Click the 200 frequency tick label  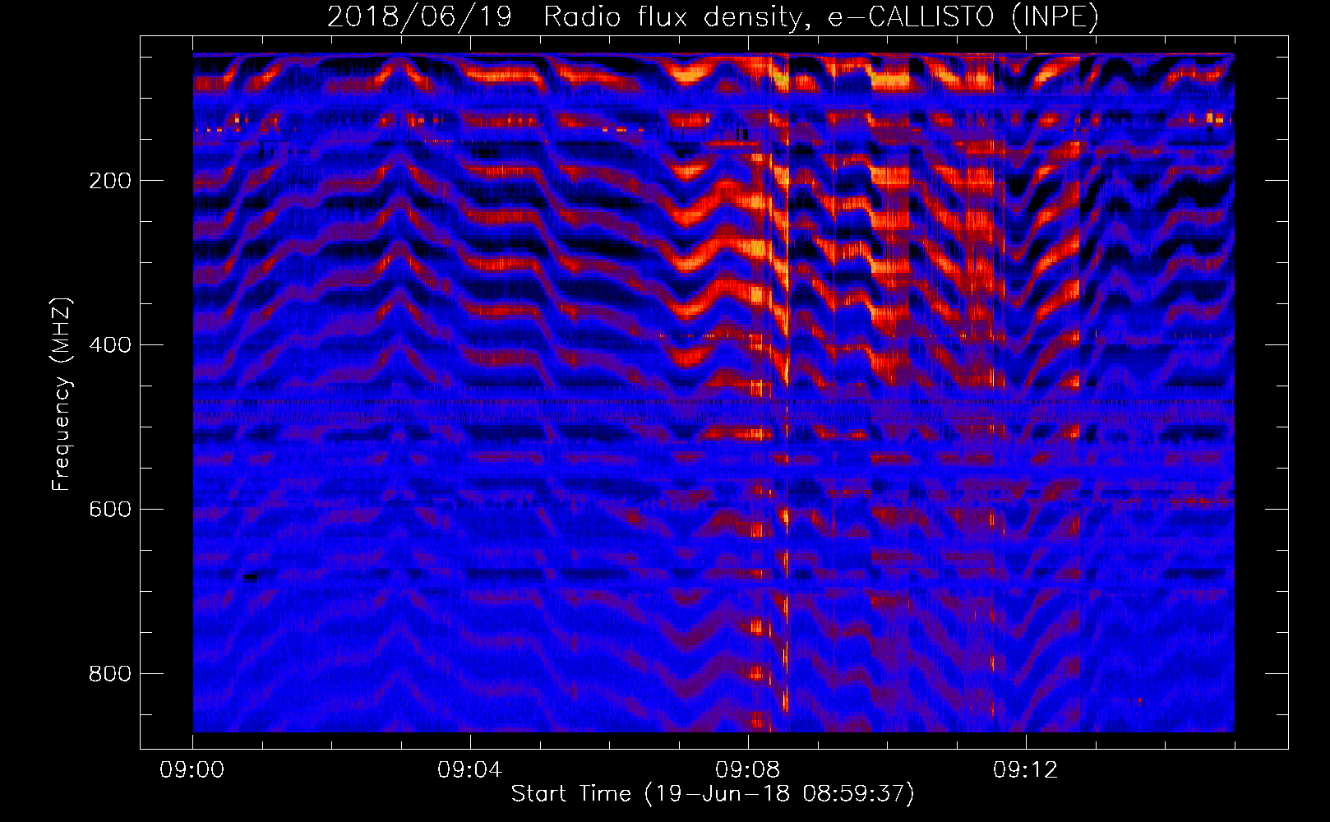110,181
